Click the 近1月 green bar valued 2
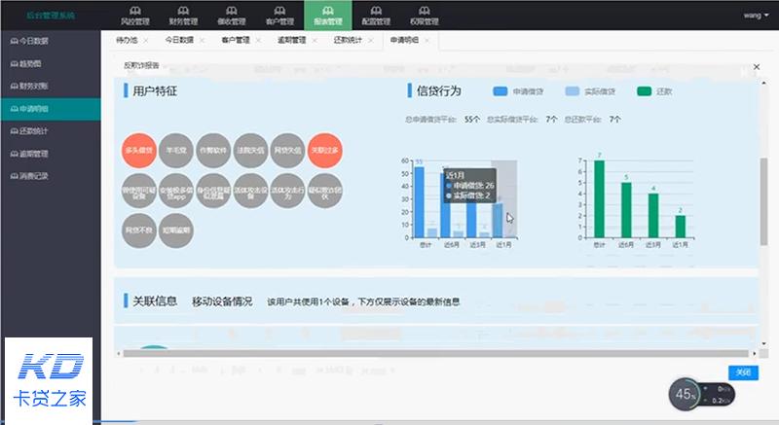 pos(680,227)
